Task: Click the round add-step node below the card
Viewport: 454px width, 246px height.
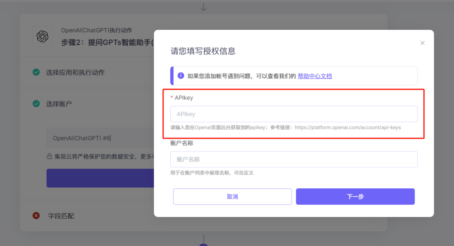Action: coord(203,245)
